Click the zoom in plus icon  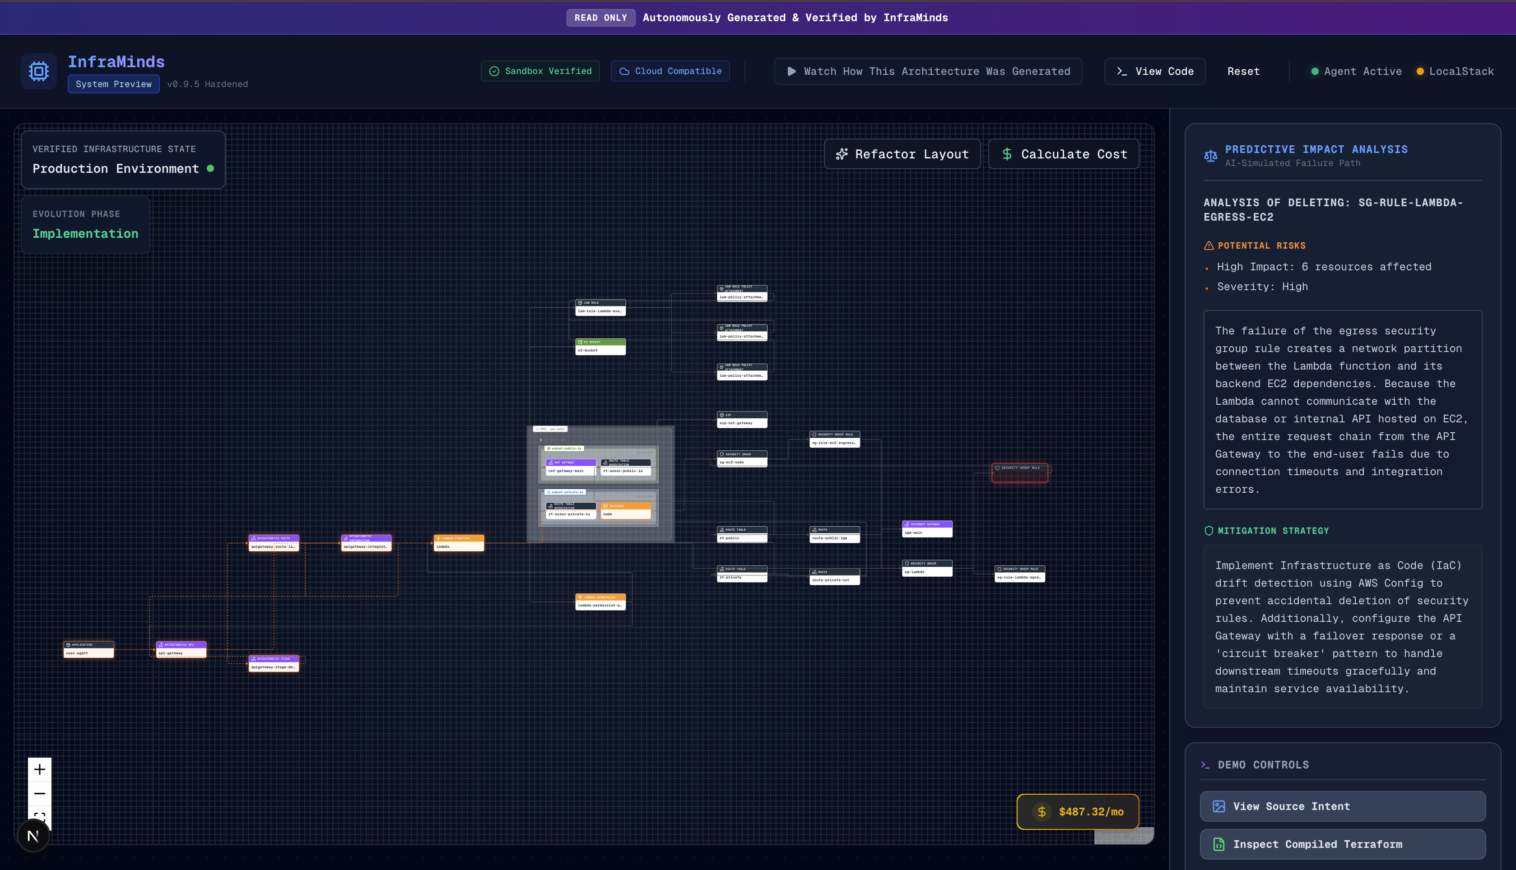pos(39,769)
